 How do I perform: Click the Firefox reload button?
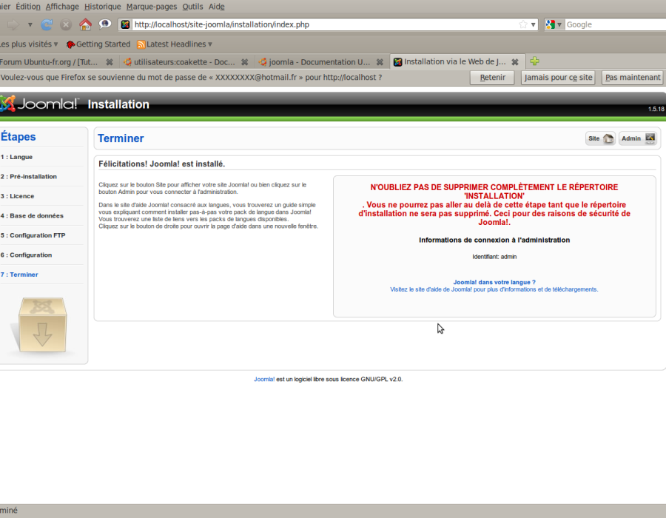47,24
